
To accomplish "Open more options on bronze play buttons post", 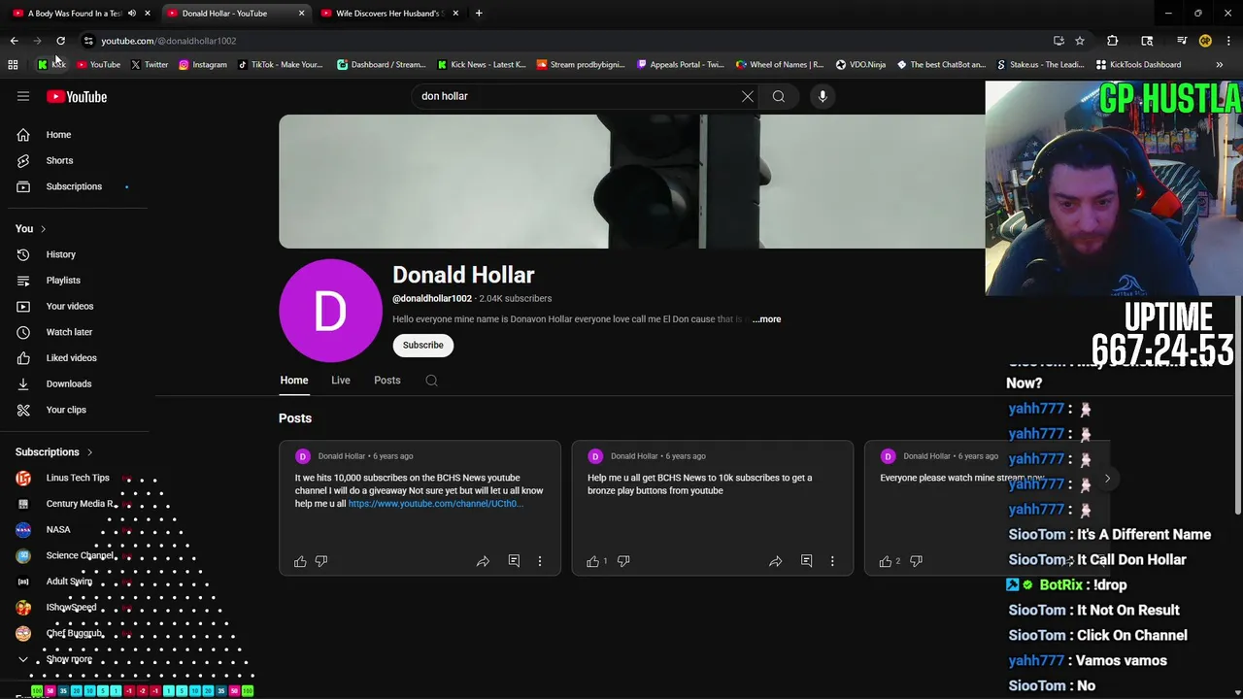I will tap(832, 561).
